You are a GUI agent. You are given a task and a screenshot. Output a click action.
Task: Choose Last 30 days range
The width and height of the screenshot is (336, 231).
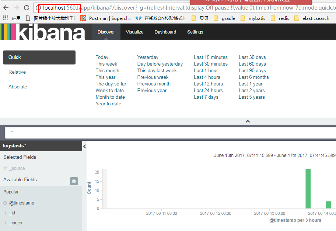(252, 57)
